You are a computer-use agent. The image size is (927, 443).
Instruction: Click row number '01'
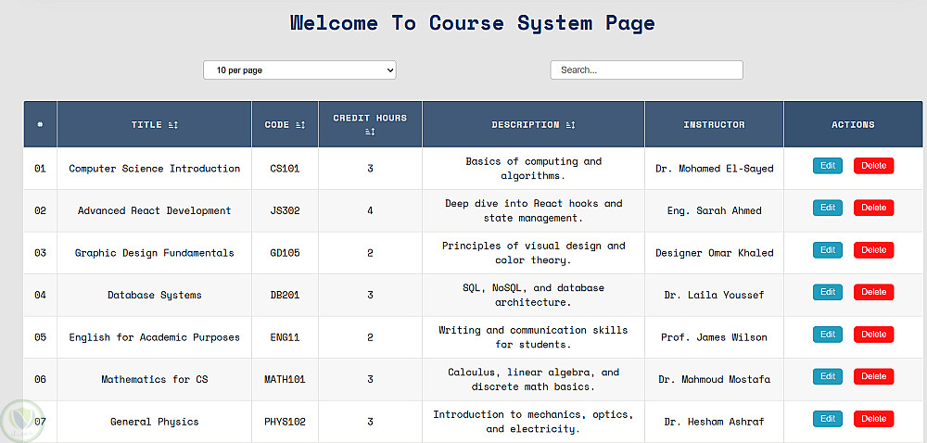point(40,169)
